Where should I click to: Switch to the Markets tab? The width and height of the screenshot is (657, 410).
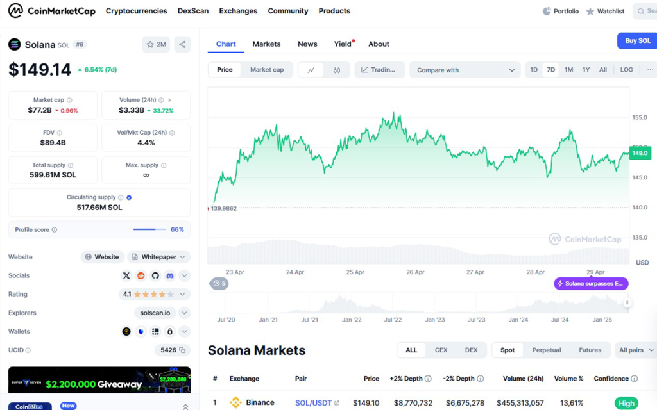(266, 44)
